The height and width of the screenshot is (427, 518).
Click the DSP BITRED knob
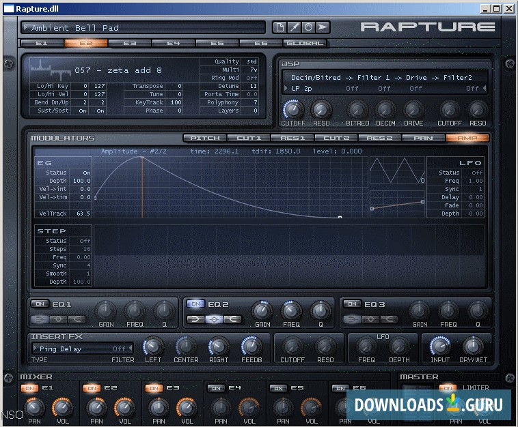click(x=357, y=110)
